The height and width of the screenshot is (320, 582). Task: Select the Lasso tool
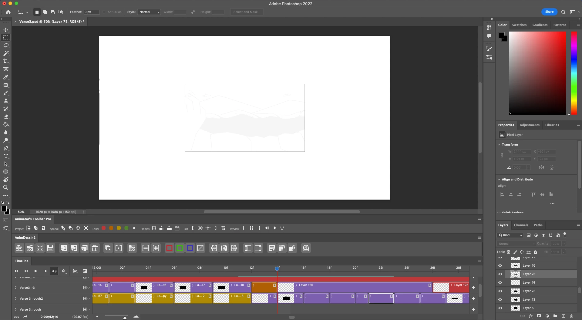click(6, 45)
